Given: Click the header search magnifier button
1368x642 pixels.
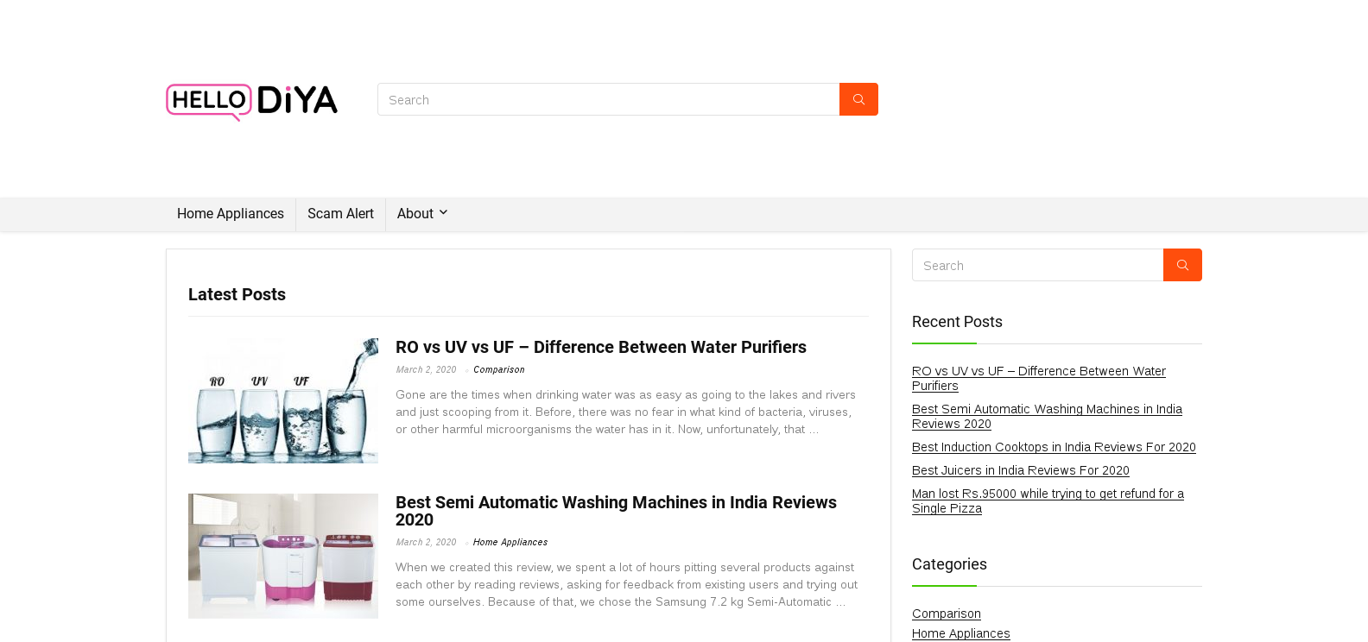Looking at the screenshot, I should [x=858, y=99].
